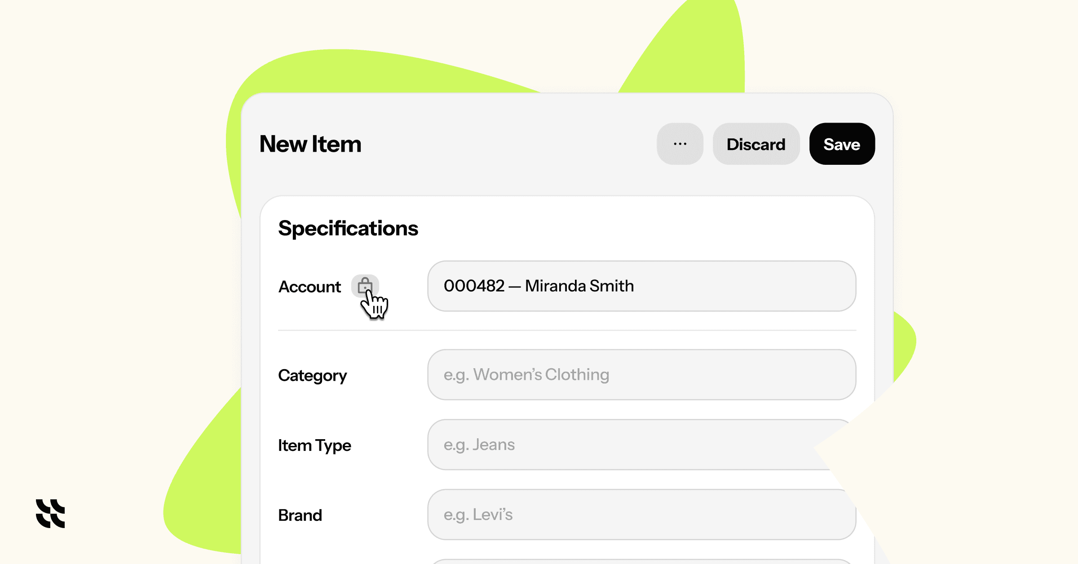Click the Category label
Image resolution: width=1078 pixels, height=564 pixels.
pos(312,375)
